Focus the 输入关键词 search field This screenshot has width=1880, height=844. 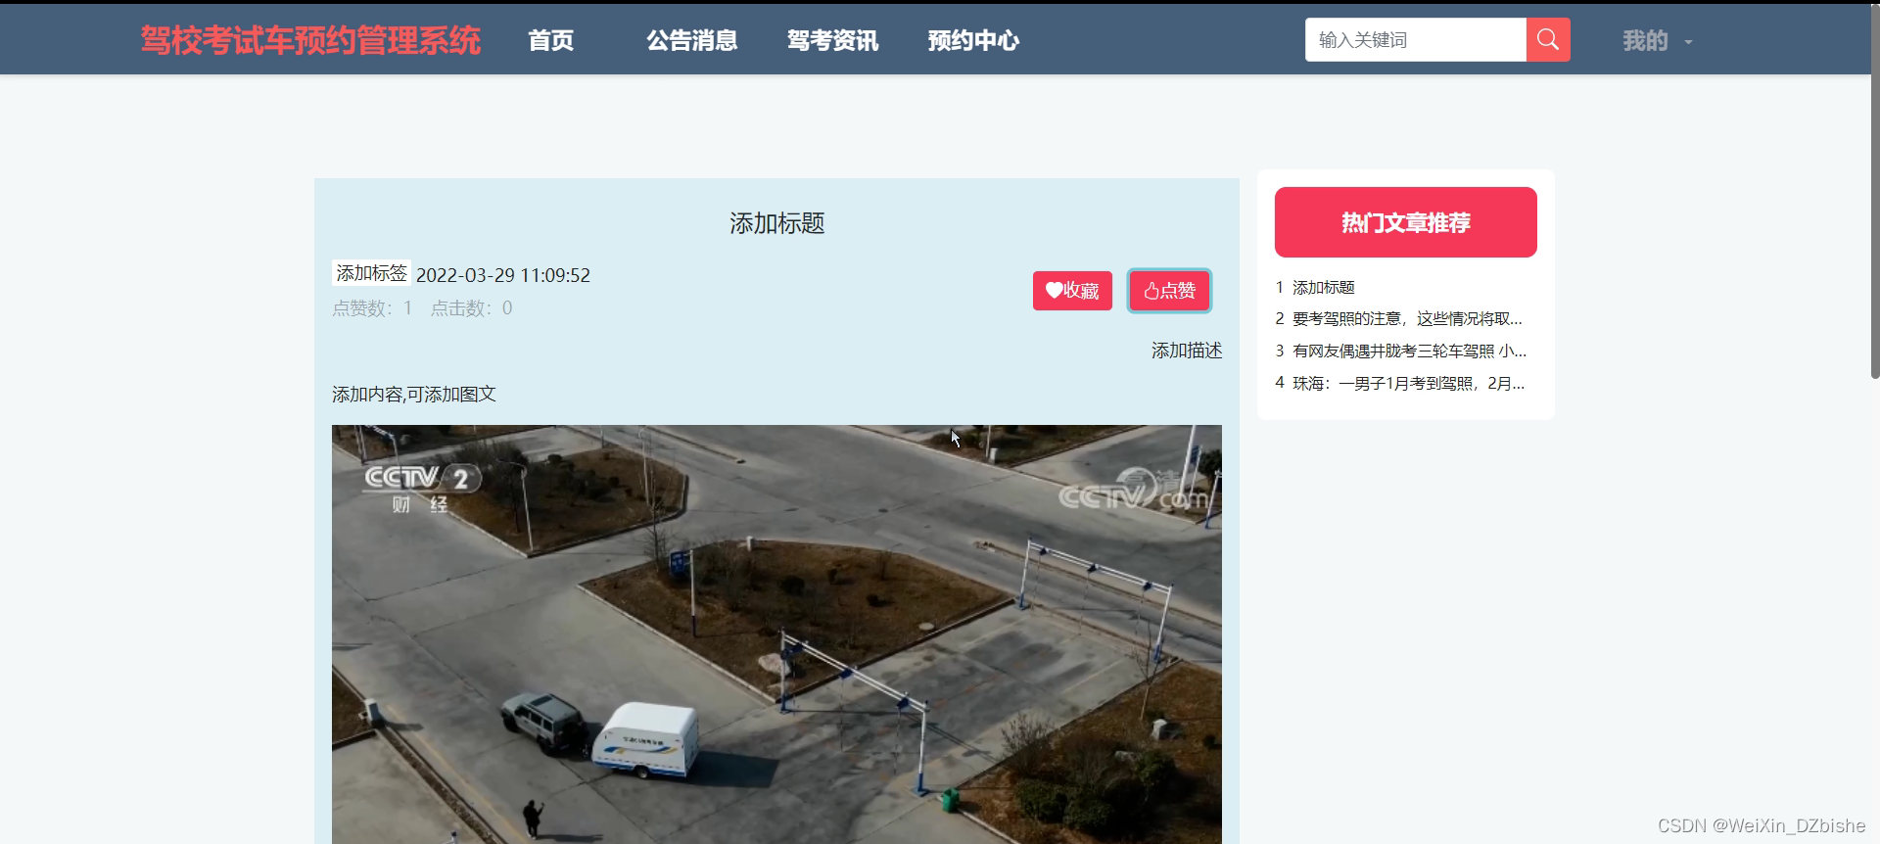(x=1415, y=40)
